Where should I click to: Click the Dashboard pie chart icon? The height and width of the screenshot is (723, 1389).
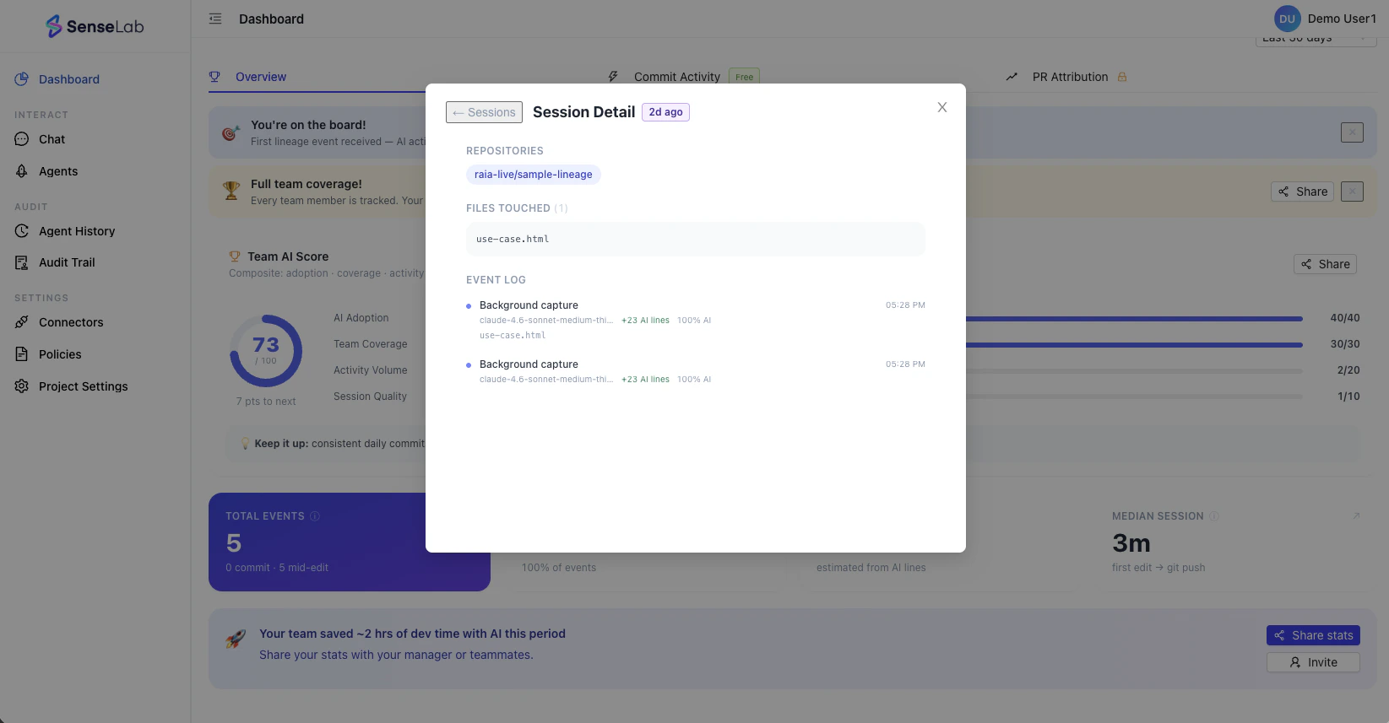(22, 79)
